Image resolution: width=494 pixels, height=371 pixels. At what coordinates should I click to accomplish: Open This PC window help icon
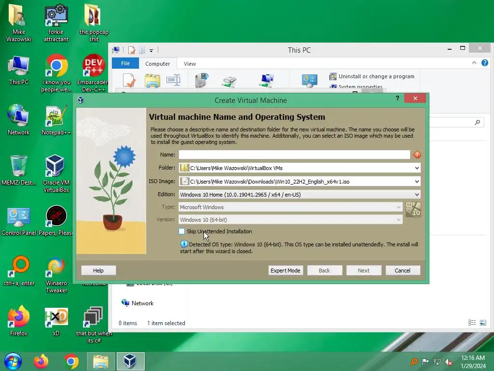point(484,63)
